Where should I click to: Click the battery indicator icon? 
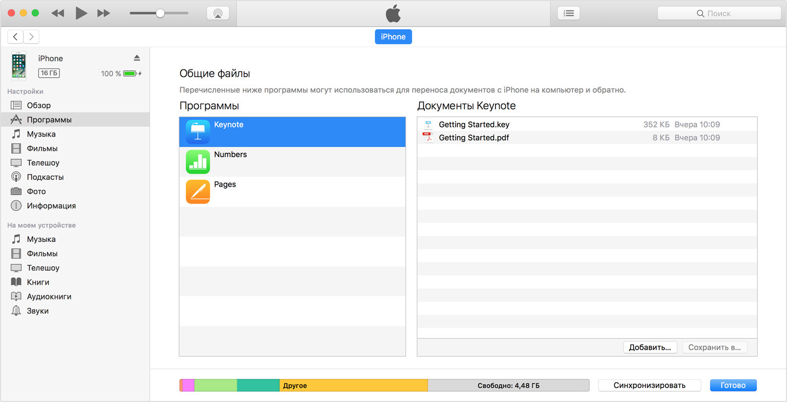tap(131, 74)
